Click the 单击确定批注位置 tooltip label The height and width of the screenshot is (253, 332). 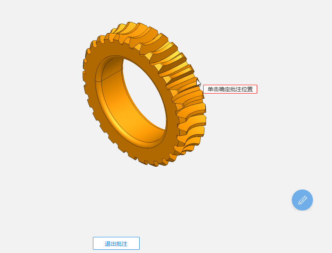[x=230, y=89]
